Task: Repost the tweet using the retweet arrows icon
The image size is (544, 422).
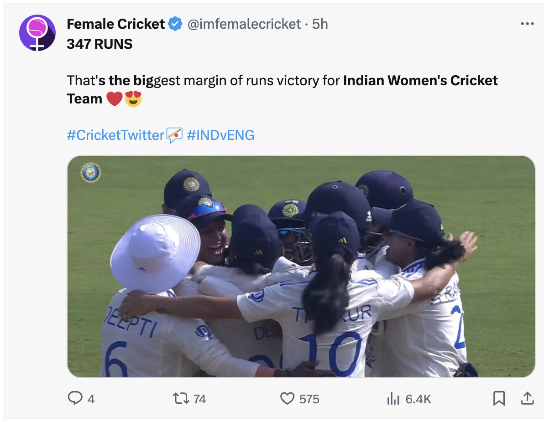Action: [181, 399]
